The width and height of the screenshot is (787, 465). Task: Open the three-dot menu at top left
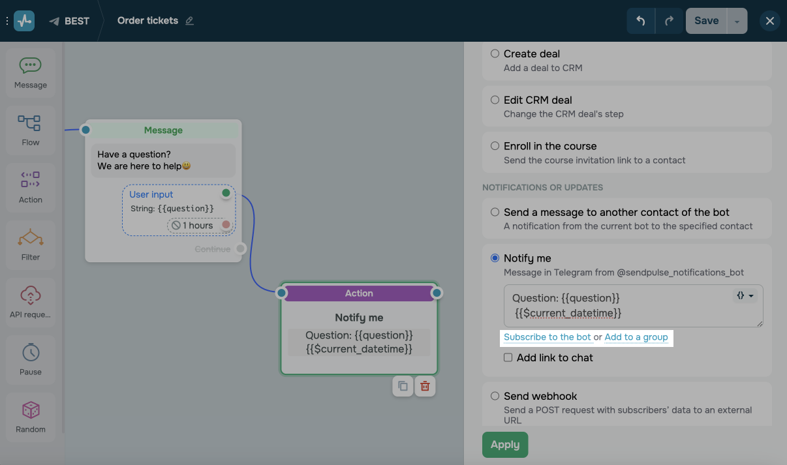7,20
